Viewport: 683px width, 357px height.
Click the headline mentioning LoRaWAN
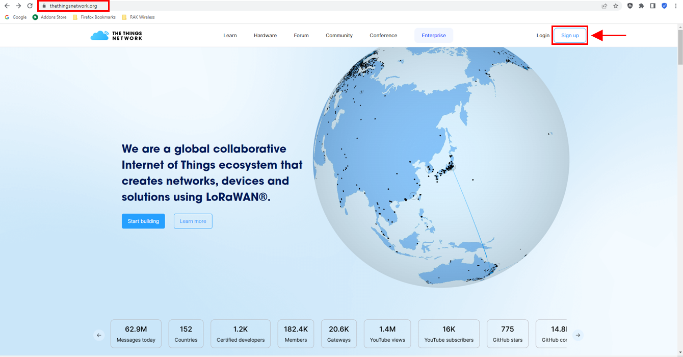pos(212,173)
